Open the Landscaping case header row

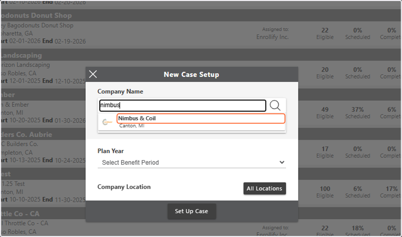[x=201, y=55]
